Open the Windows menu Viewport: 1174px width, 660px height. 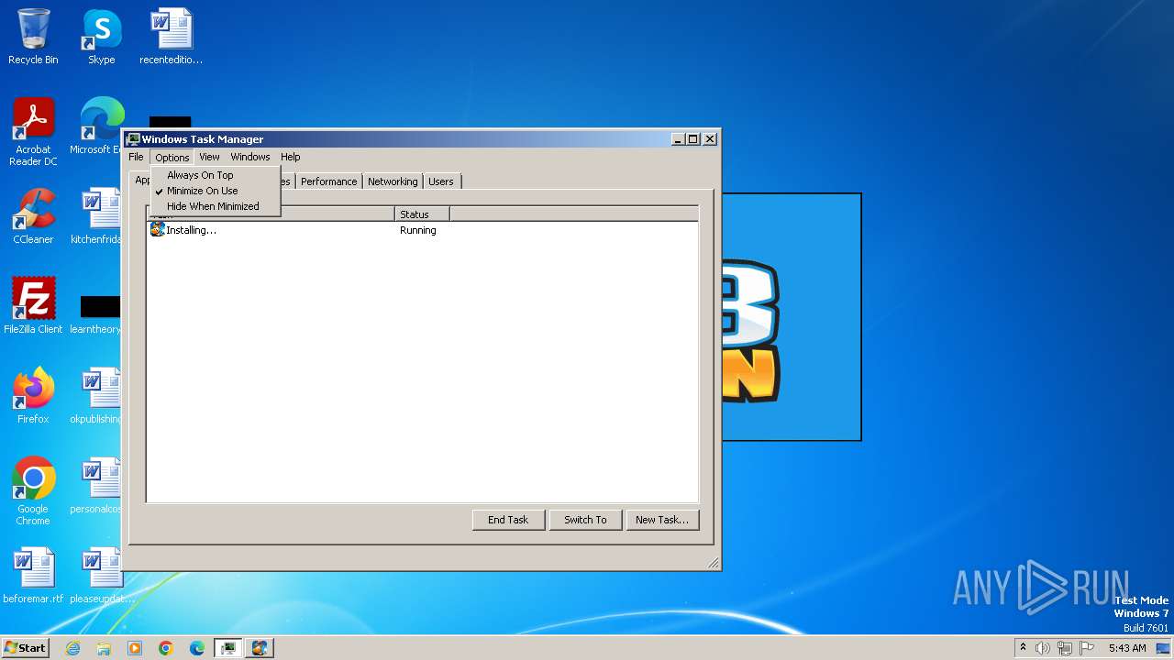pos(250,157)
